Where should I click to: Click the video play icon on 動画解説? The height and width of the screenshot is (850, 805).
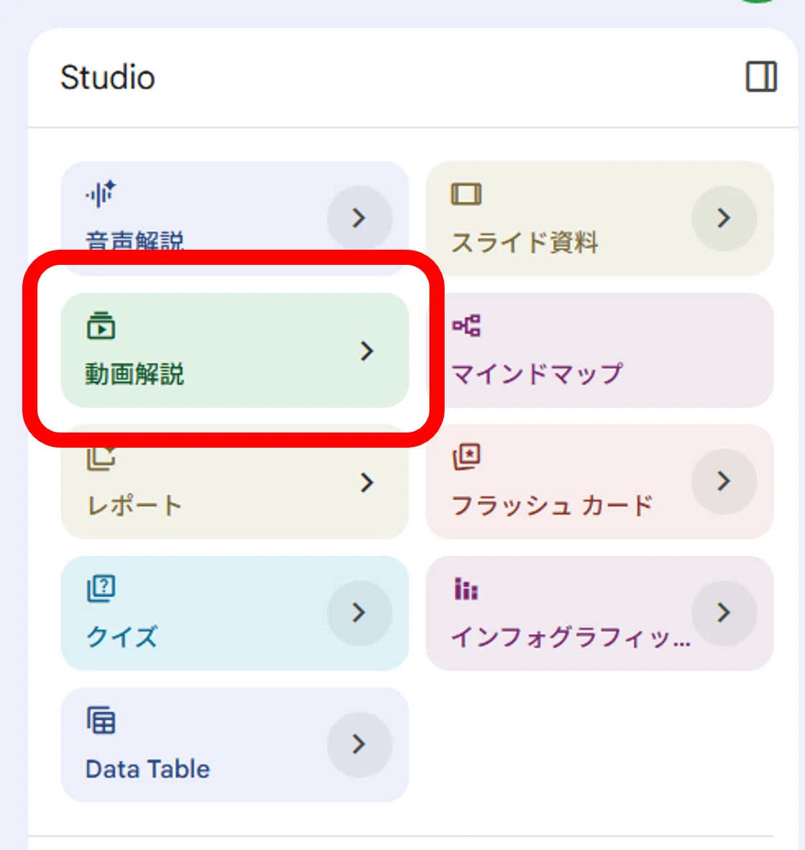[101, 325]
